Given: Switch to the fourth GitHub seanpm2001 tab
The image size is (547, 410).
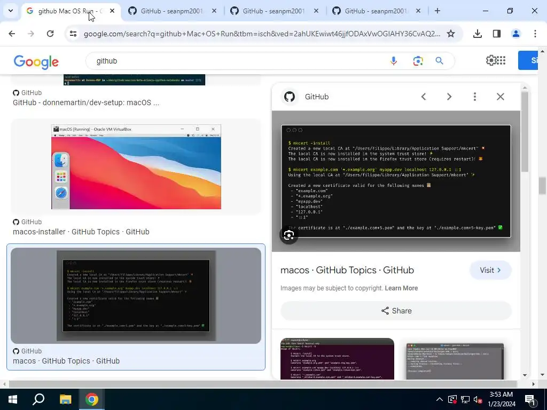Looking at the screenshot, I should point(376,11).
